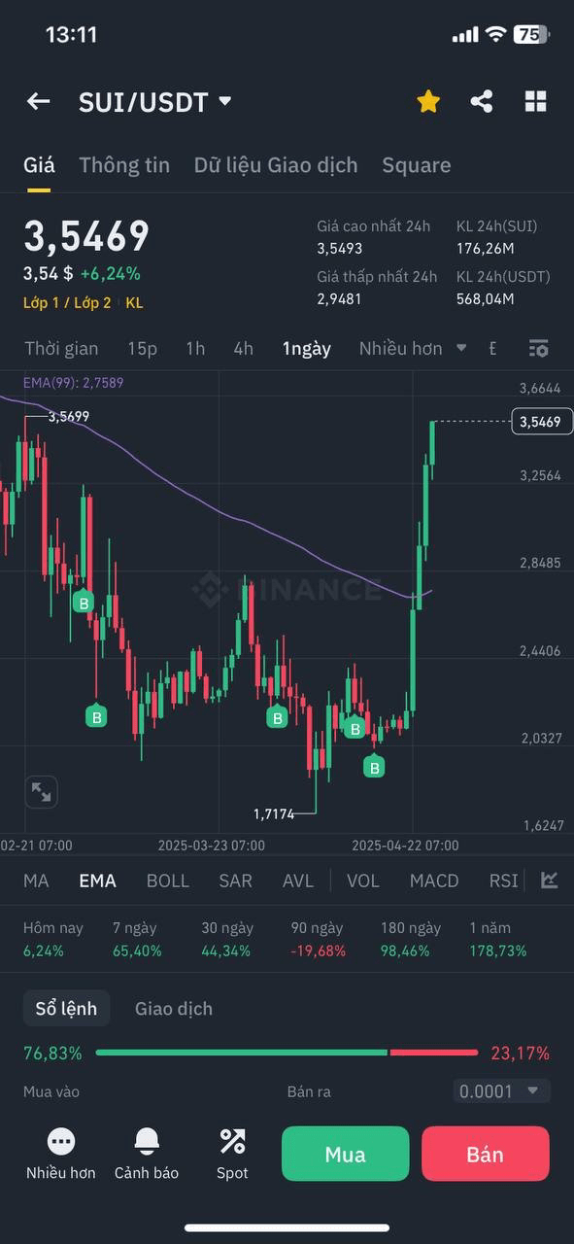Click the 1,7174 low price marker

click(274, 813)
